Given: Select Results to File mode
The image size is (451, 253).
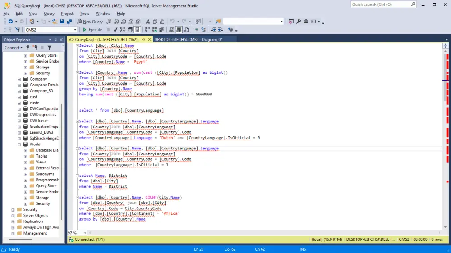Looking at the screenshot, I should click(186, 30).
